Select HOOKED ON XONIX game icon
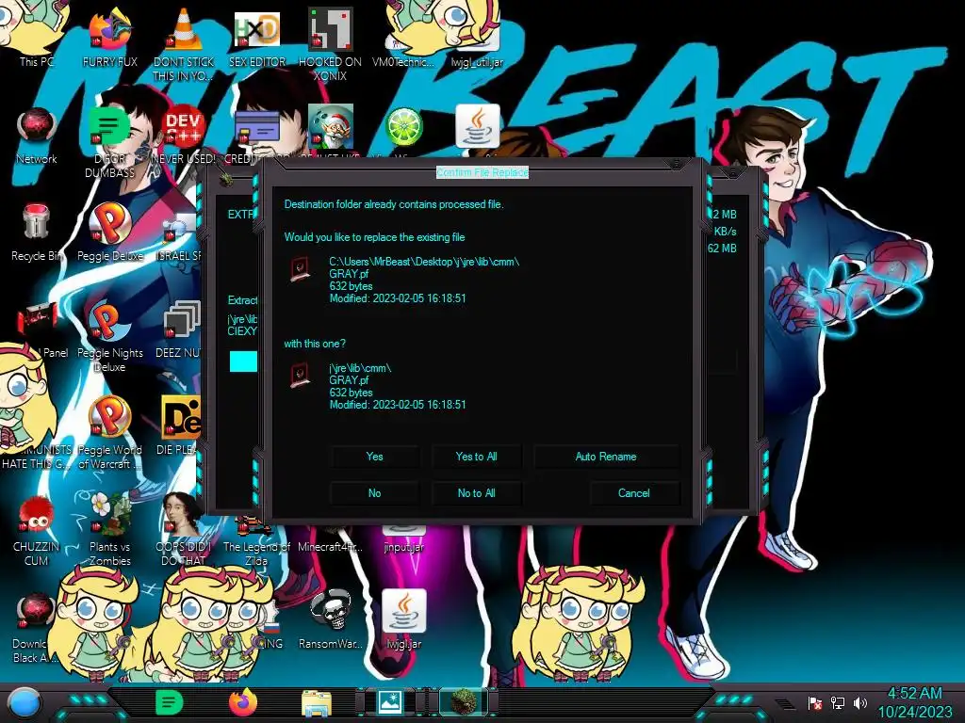 [331, 43]
